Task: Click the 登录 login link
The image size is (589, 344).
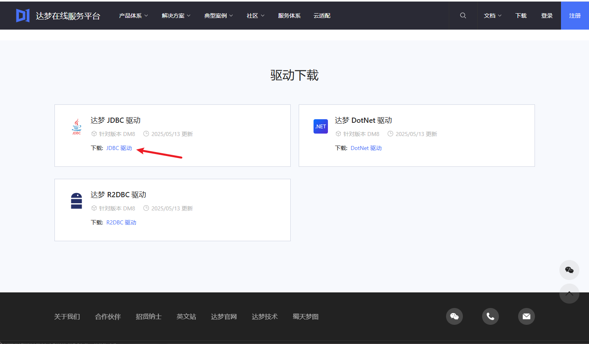Action: coord(547,16)
